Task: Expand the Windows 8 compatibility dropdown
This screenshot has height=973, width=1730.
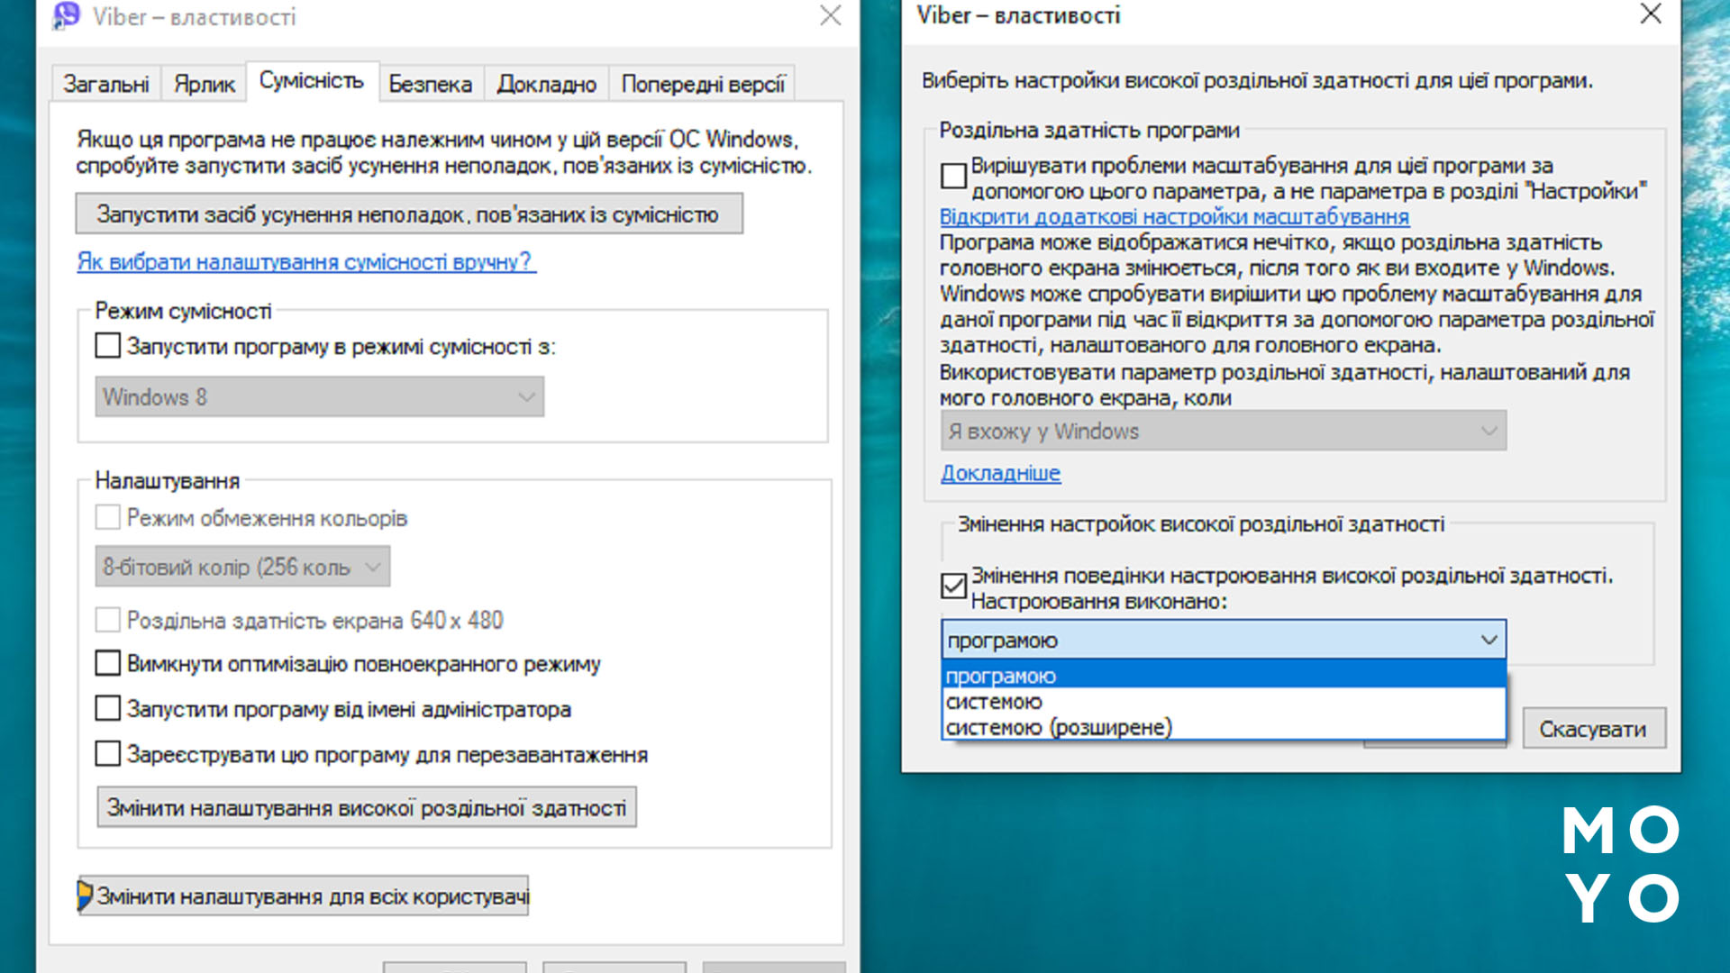Action: pos(319,396)
